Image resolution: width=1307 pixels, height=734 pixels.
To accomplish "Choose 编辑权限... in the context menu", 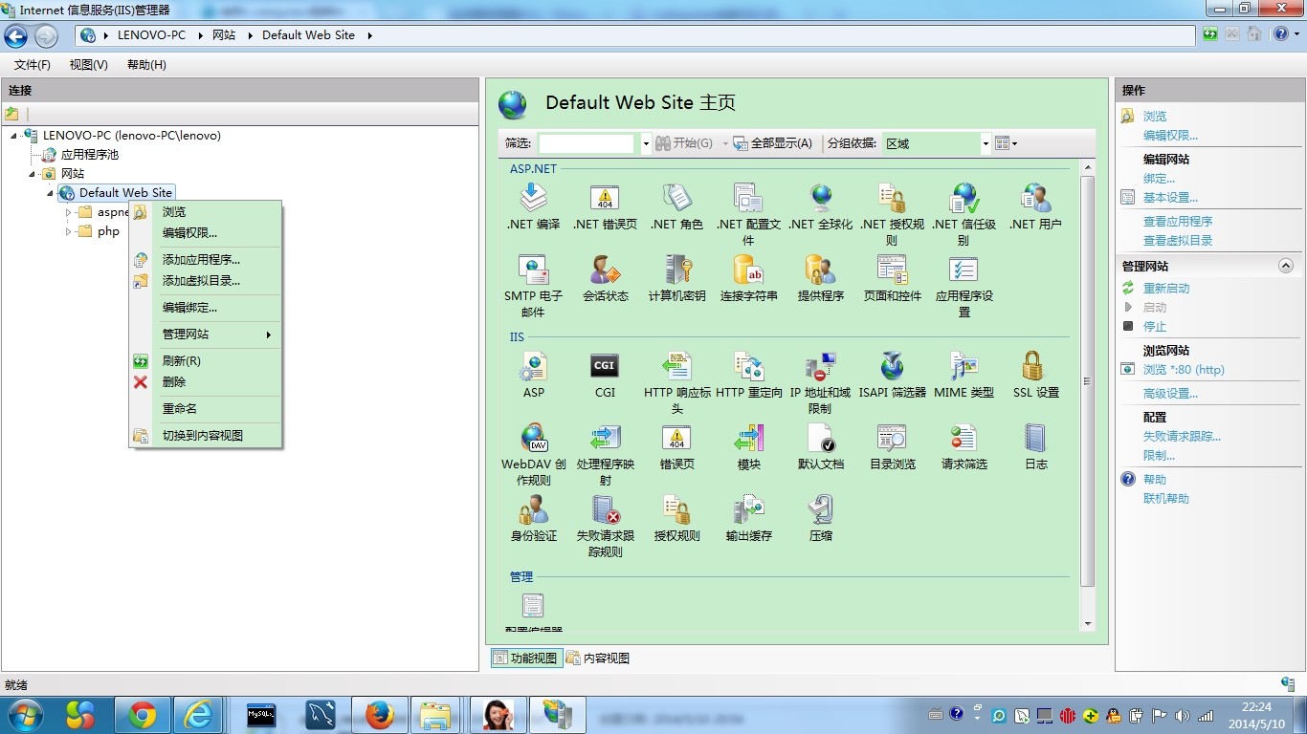I will tap(205, 233).
